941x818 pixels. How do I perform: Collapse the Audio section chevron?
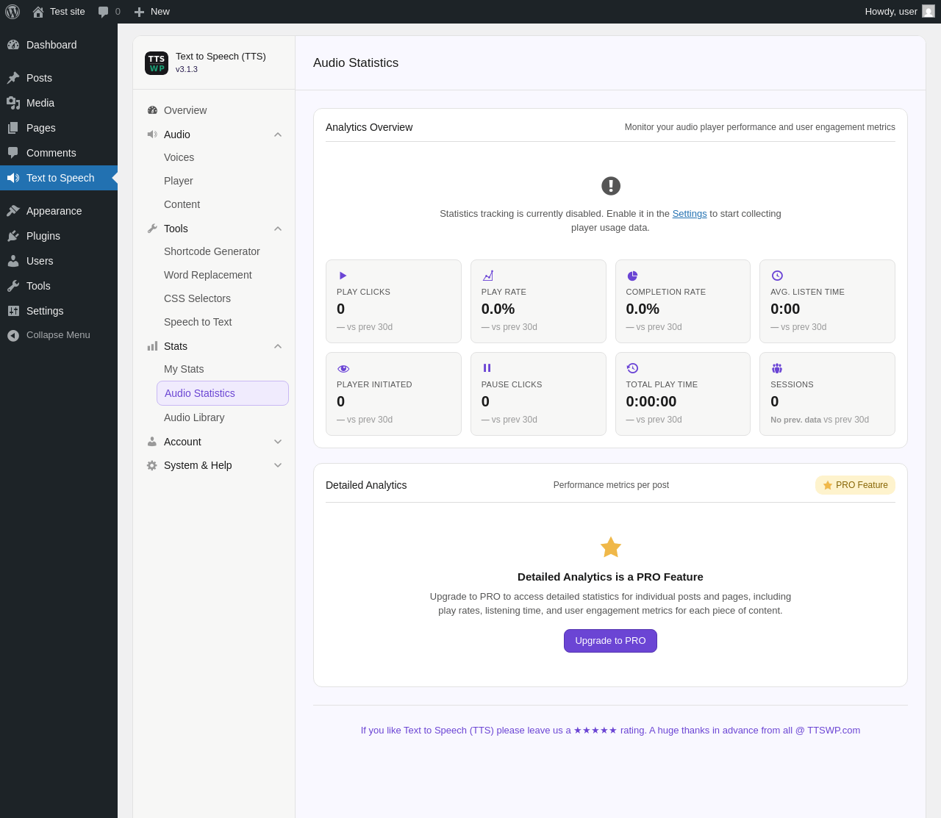click(x=278, y=134)
